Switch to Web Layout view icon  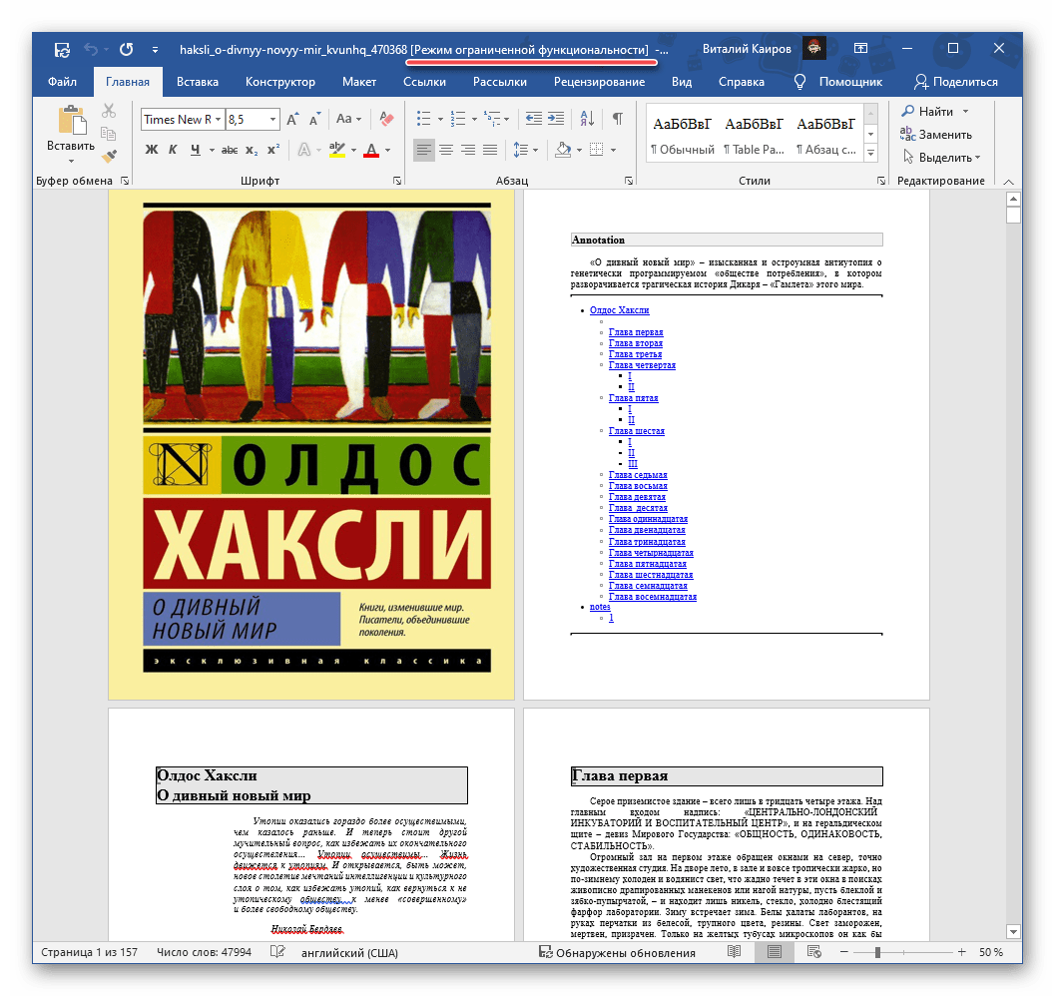(814, 952)
